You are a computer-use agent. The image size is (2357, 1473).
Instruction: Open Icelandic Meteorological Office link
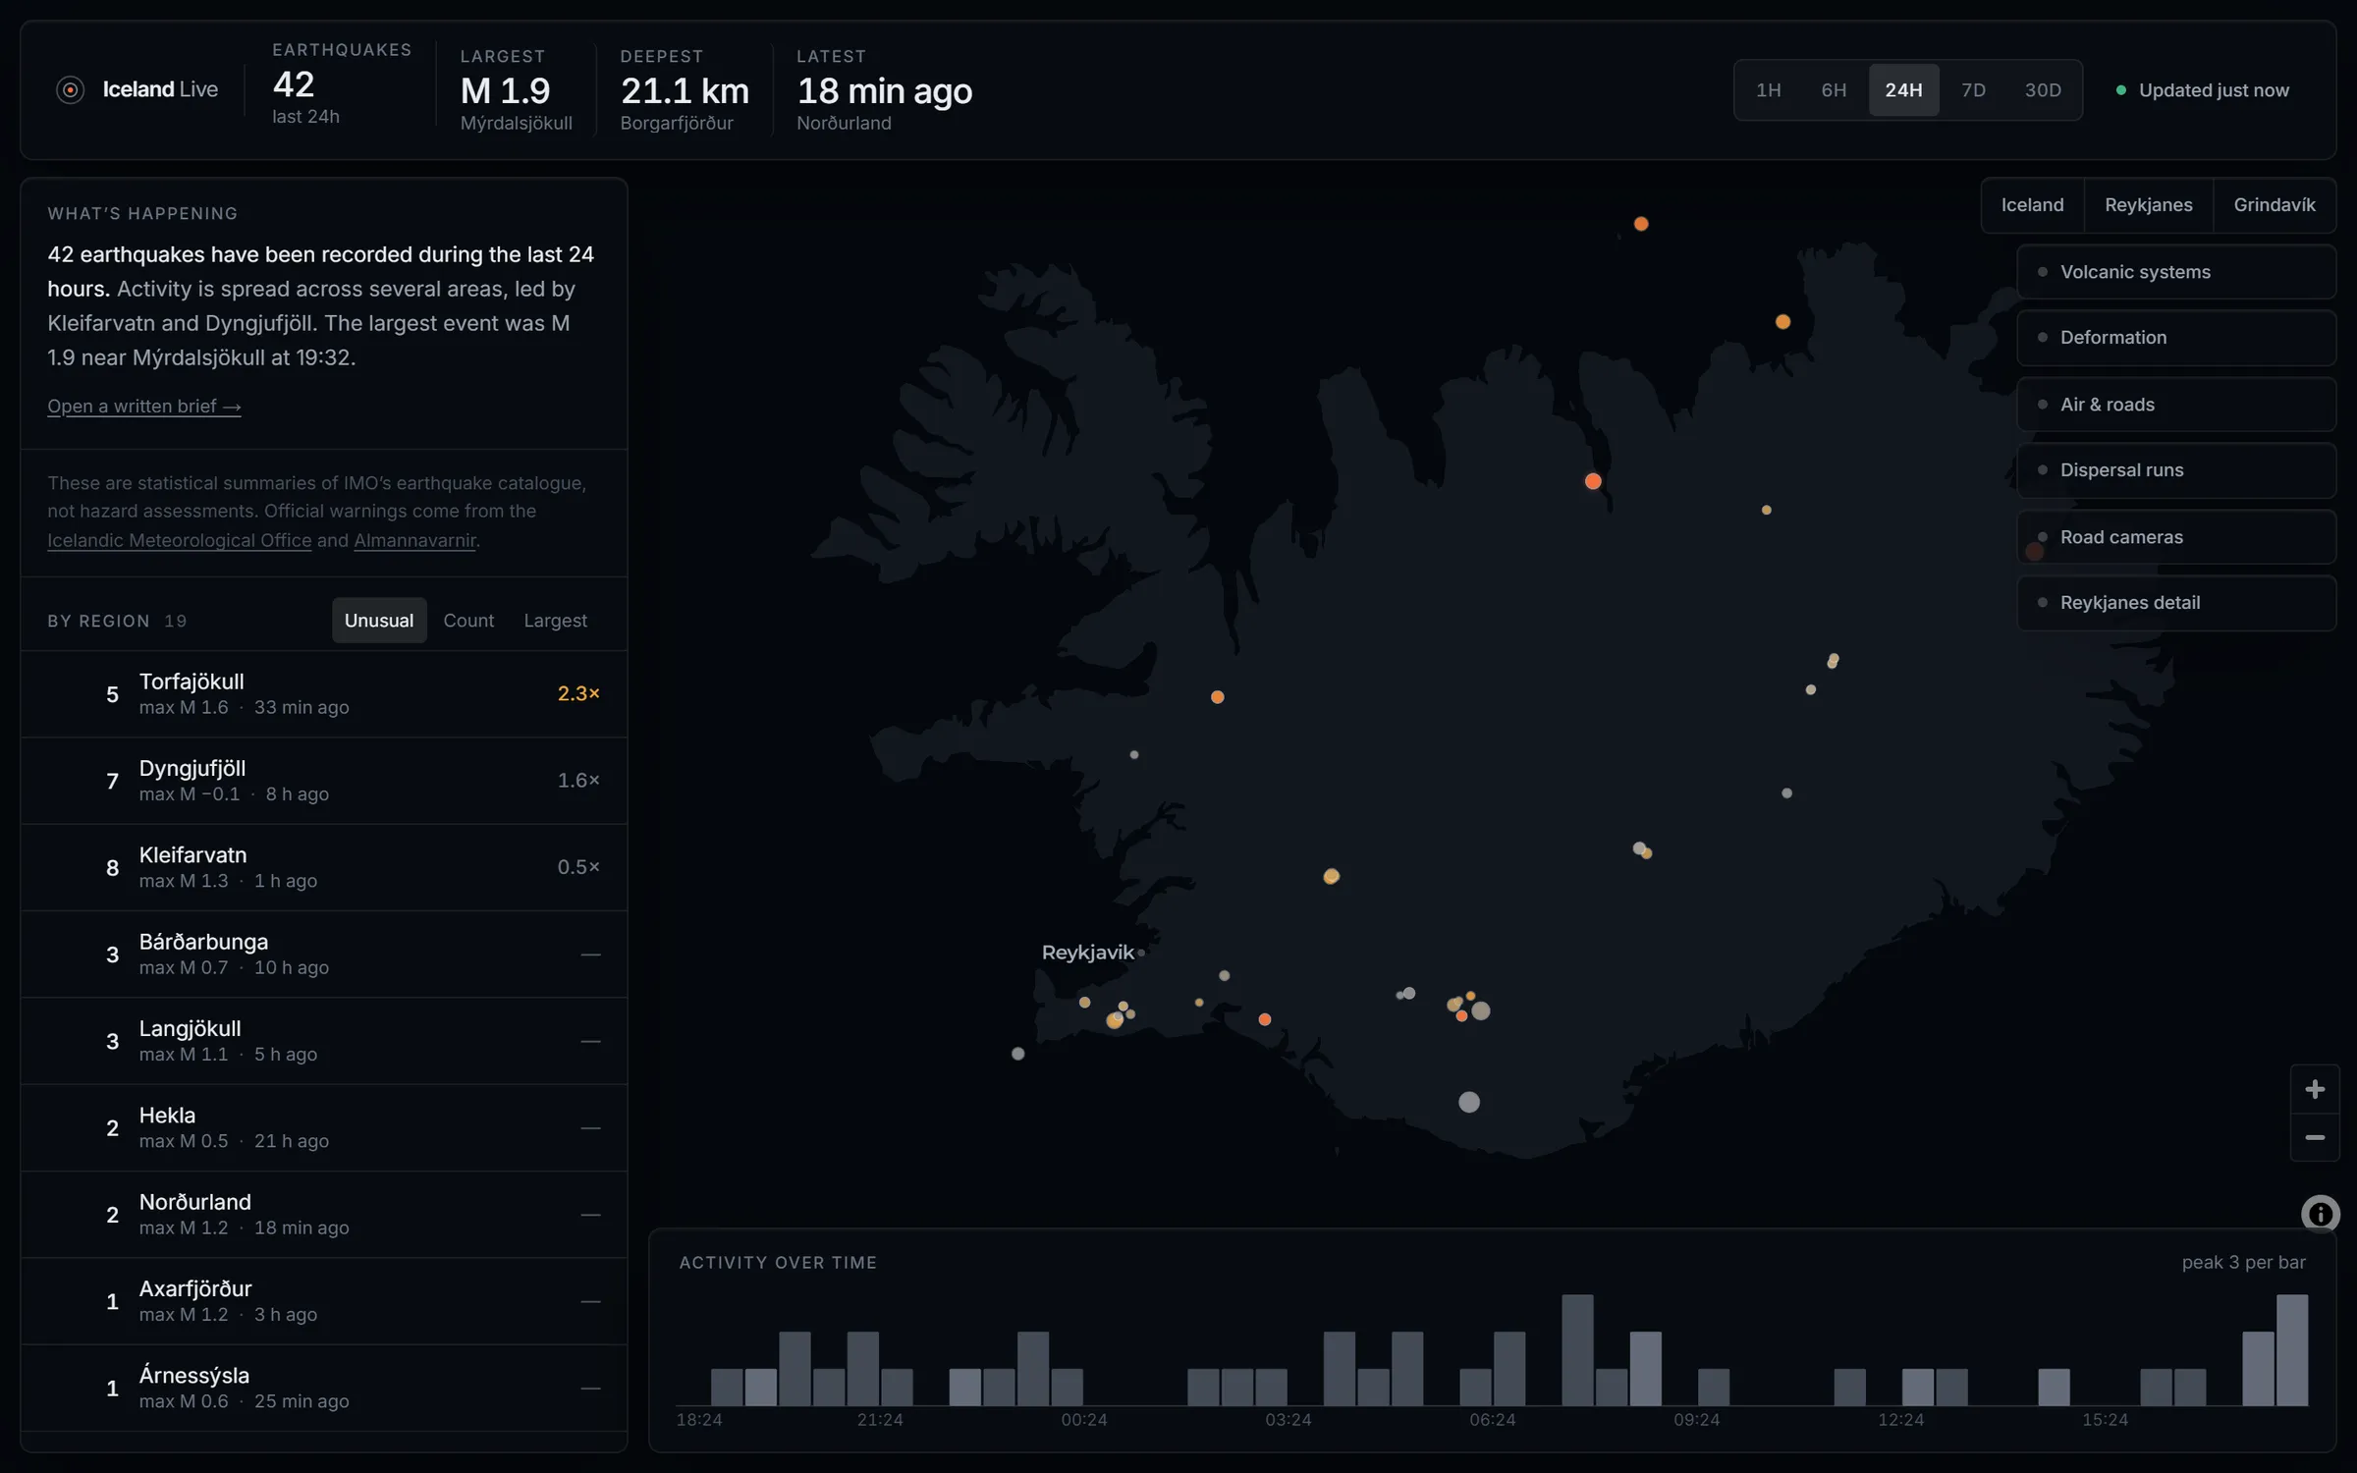pyautogui.click(x=180, y=540)
